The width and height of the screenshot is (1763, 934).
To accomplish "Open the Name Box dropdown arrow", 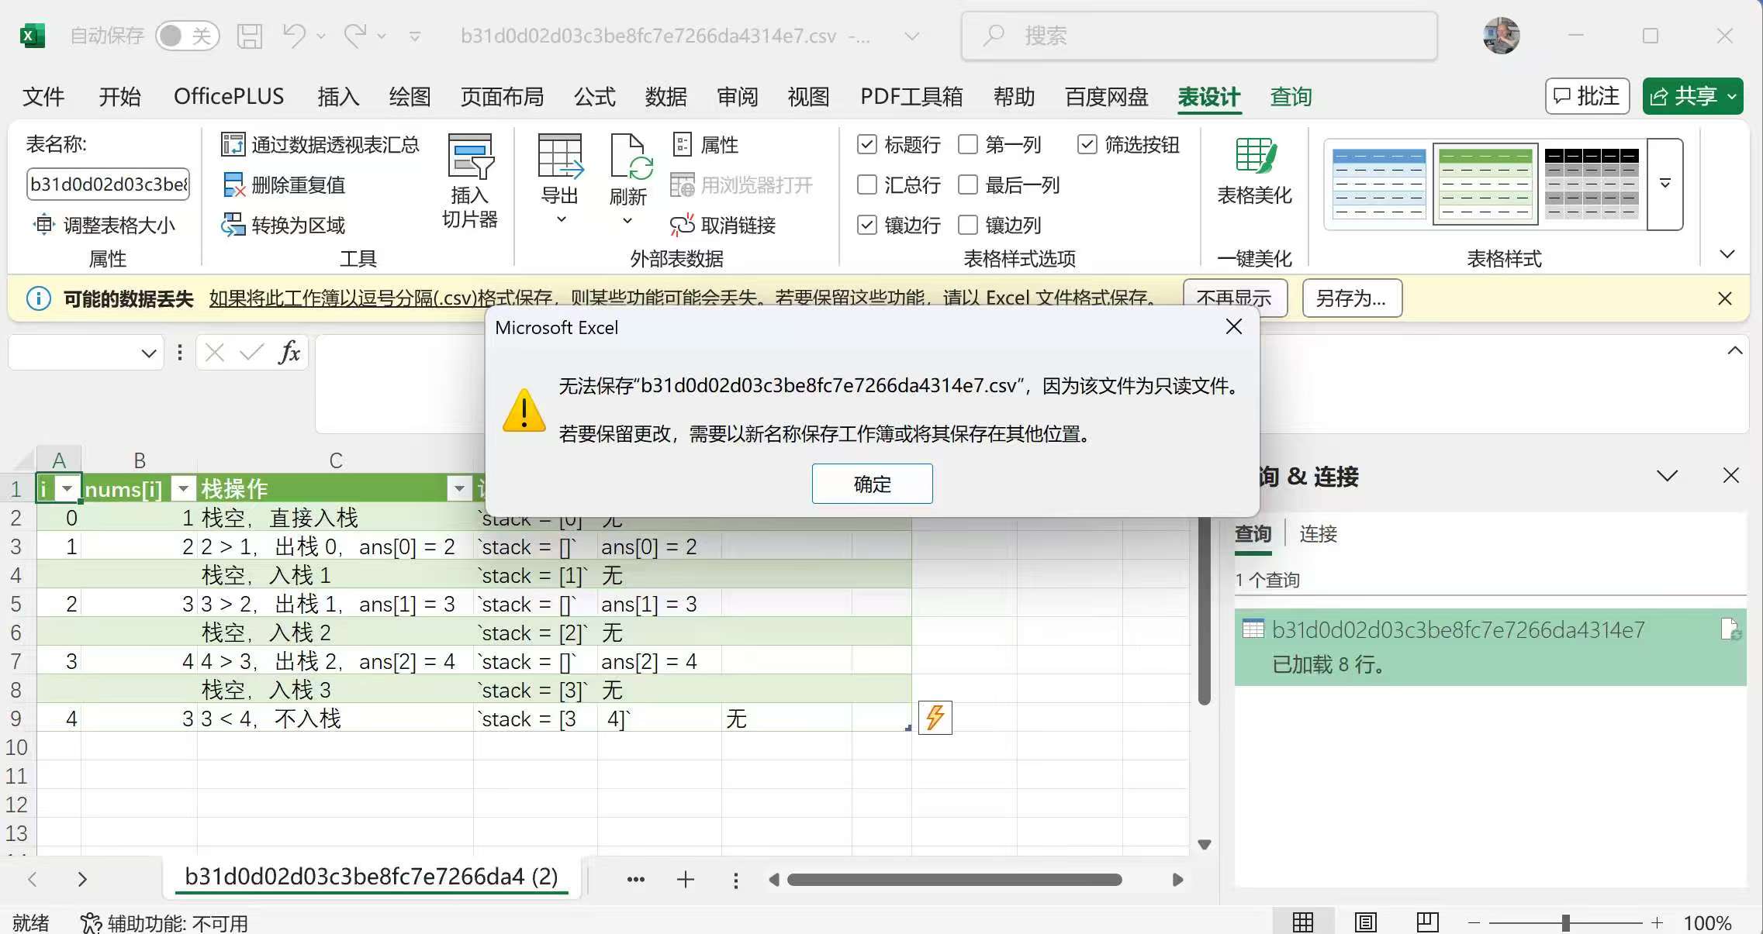I will 149,354.
